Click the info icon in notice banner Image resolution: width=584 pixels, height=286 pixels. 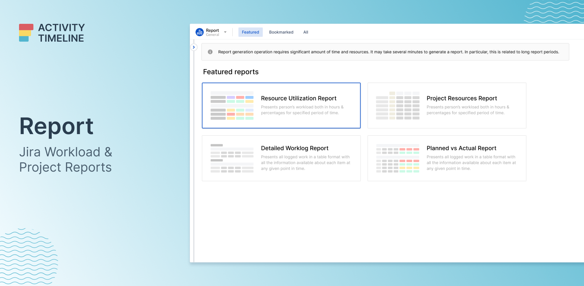point(210,52)
